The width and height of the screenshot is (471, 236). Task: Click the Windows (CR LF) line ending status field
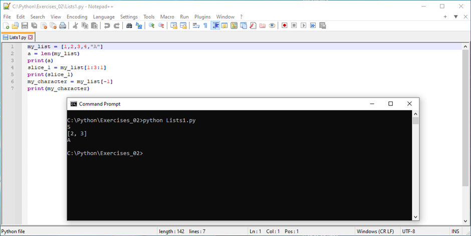tap(376, 231)
